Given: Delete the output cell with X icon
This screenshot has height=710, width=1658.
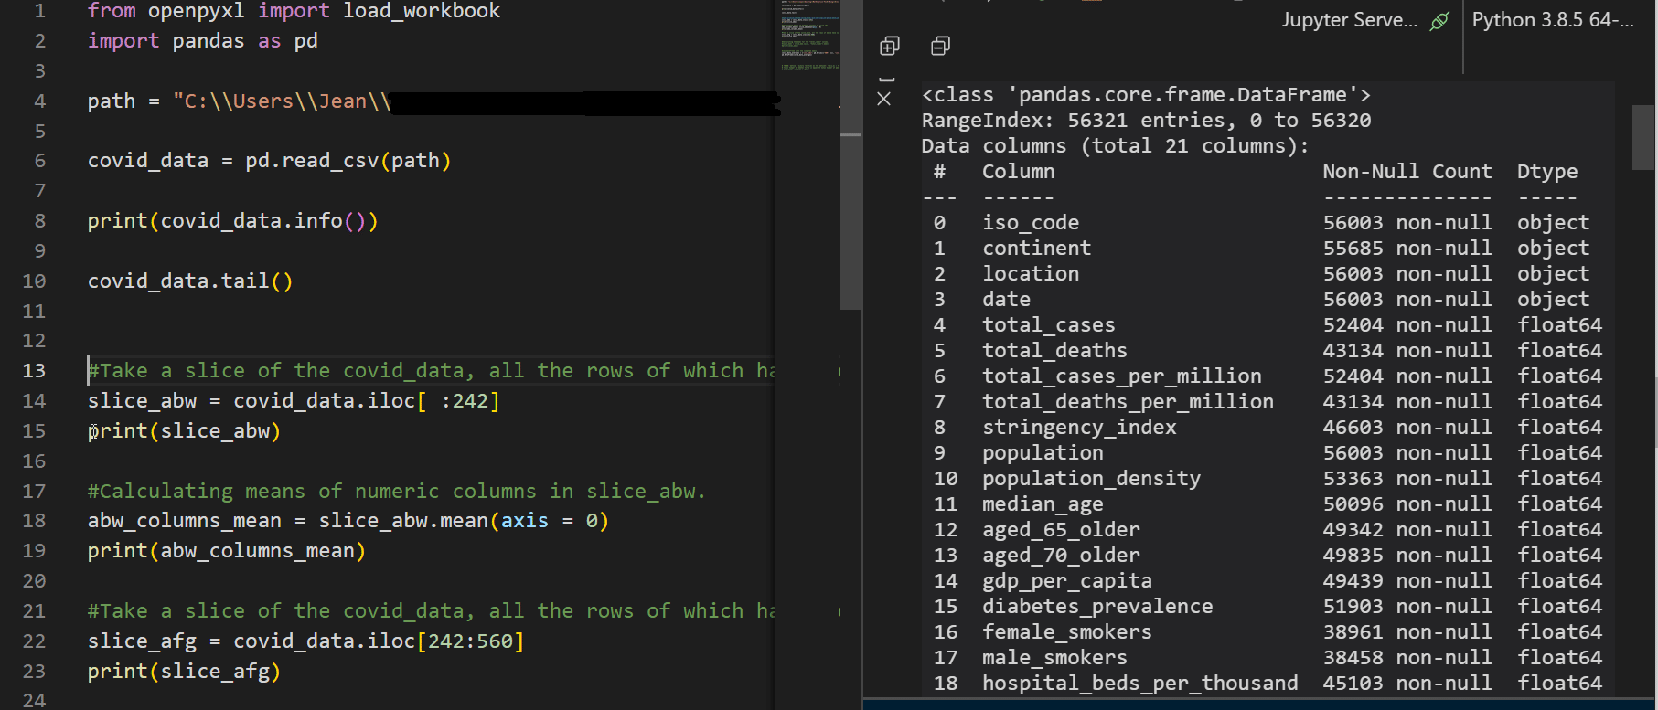Looking at the screenshot, I should click(x=884, y=99).
